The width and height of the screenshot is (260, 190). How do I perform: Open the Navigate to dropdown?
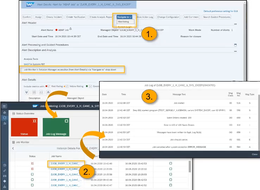(x=124, y=17)
